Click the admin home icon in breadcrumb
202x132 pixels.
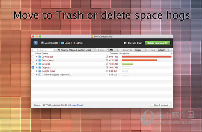[x=74, y=43]
